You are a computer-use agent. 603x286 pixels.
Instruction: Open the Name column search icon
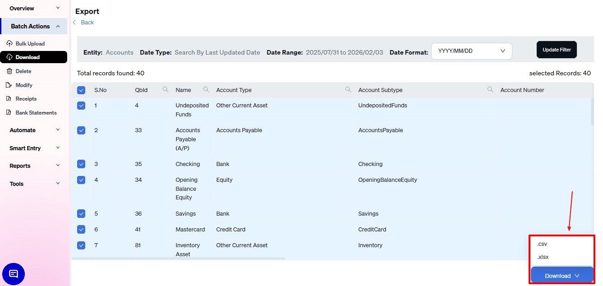(x=206, y=89)
